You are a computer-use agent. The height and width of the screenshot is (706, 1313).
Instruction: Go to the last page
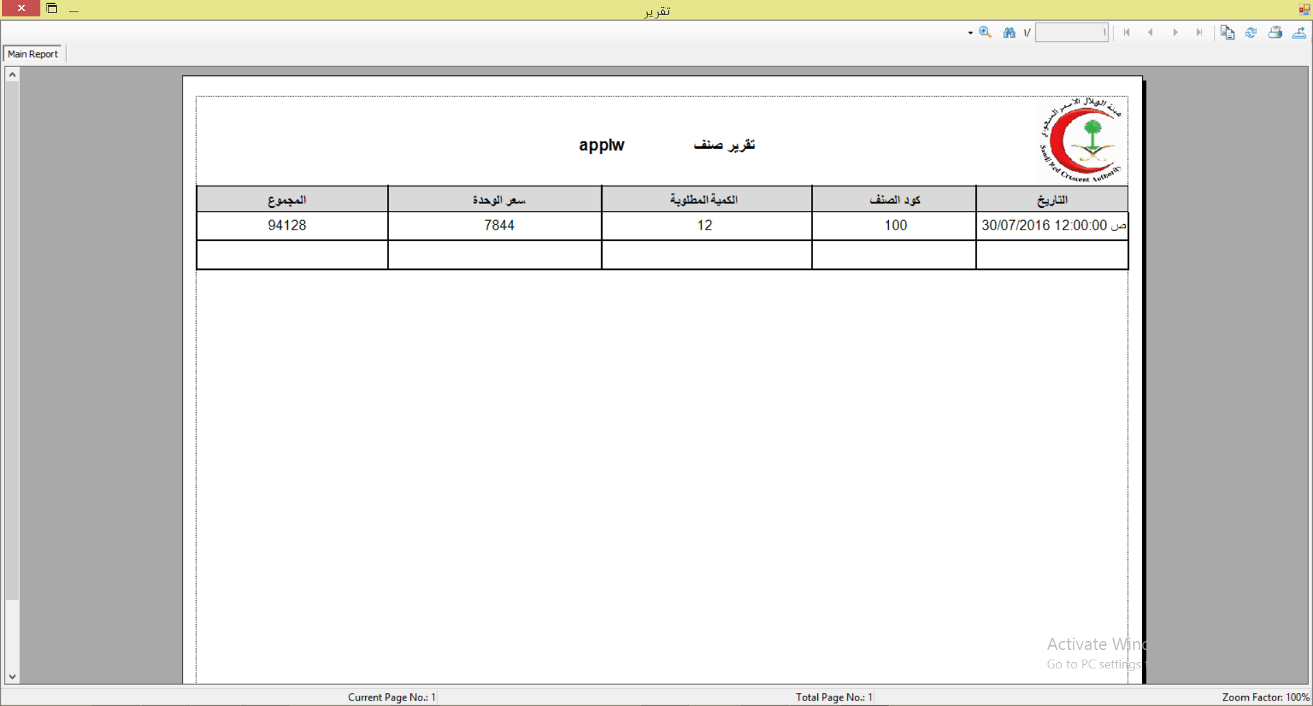pyautogui.click(x=1199, y=32)
